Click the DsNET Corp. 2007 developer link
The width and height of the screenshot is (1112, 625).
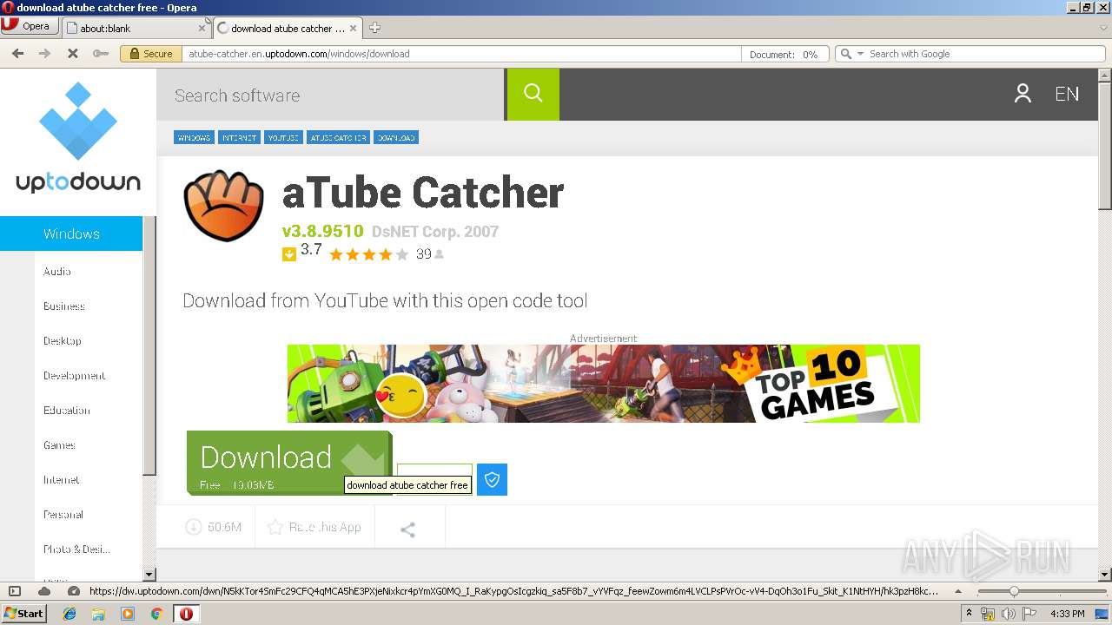pyautogui.click(x=435, y=232)
